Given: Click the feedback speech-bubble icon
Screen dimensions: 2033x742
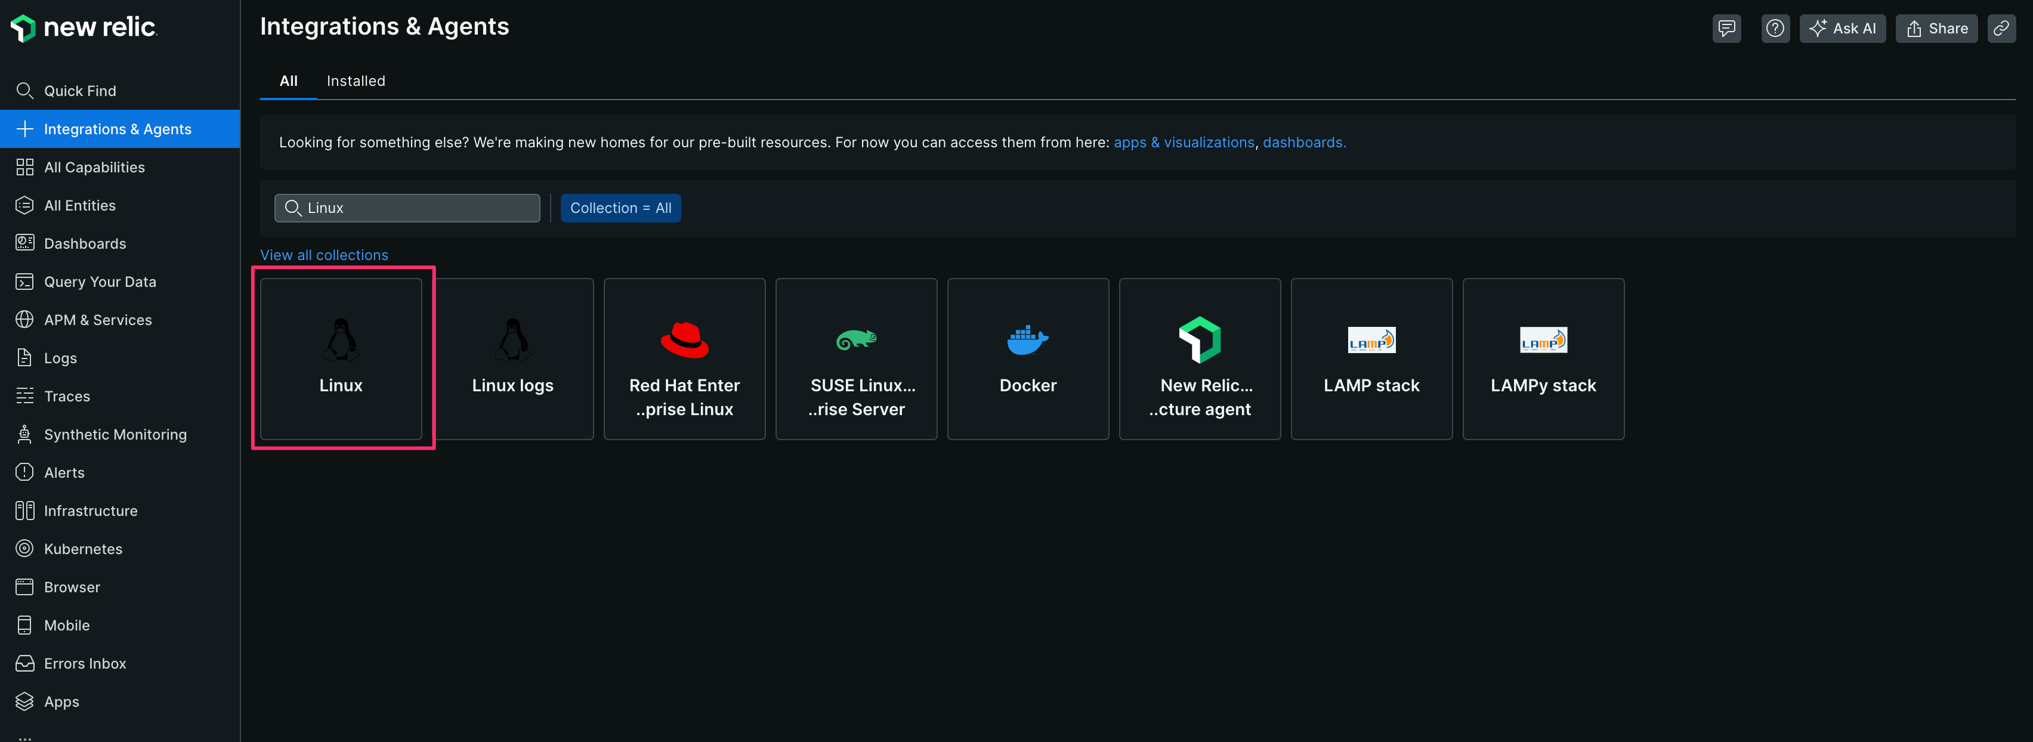Looking at the screenshot, I should pyautogui.click(x=1726, y=29).
